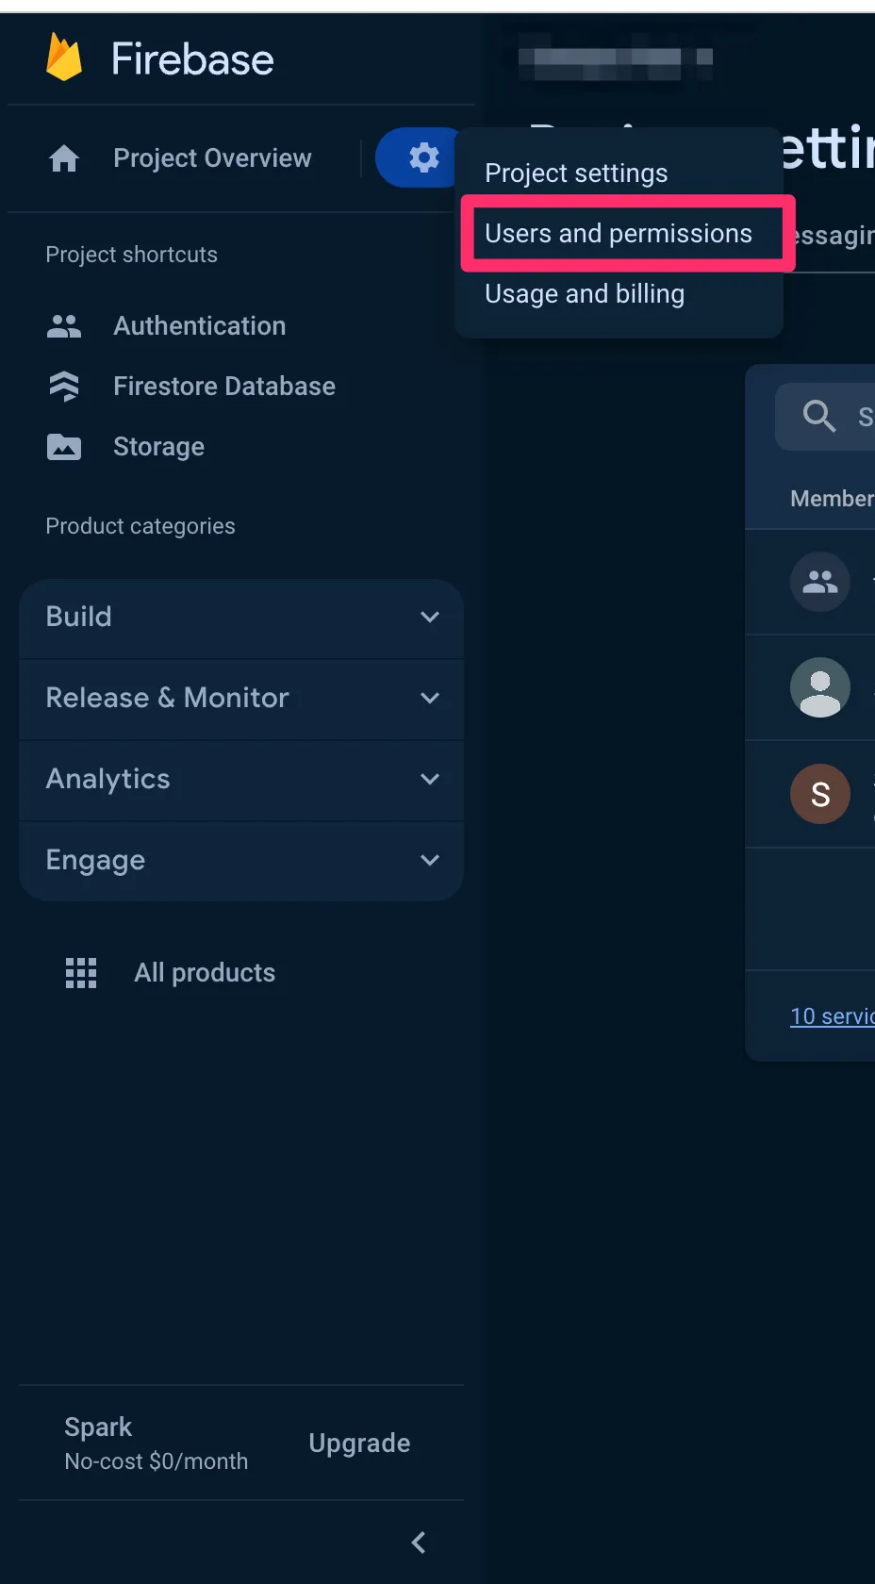875x1584 pixels.
Task: Expand the Build category
Action: pos(241,618)
